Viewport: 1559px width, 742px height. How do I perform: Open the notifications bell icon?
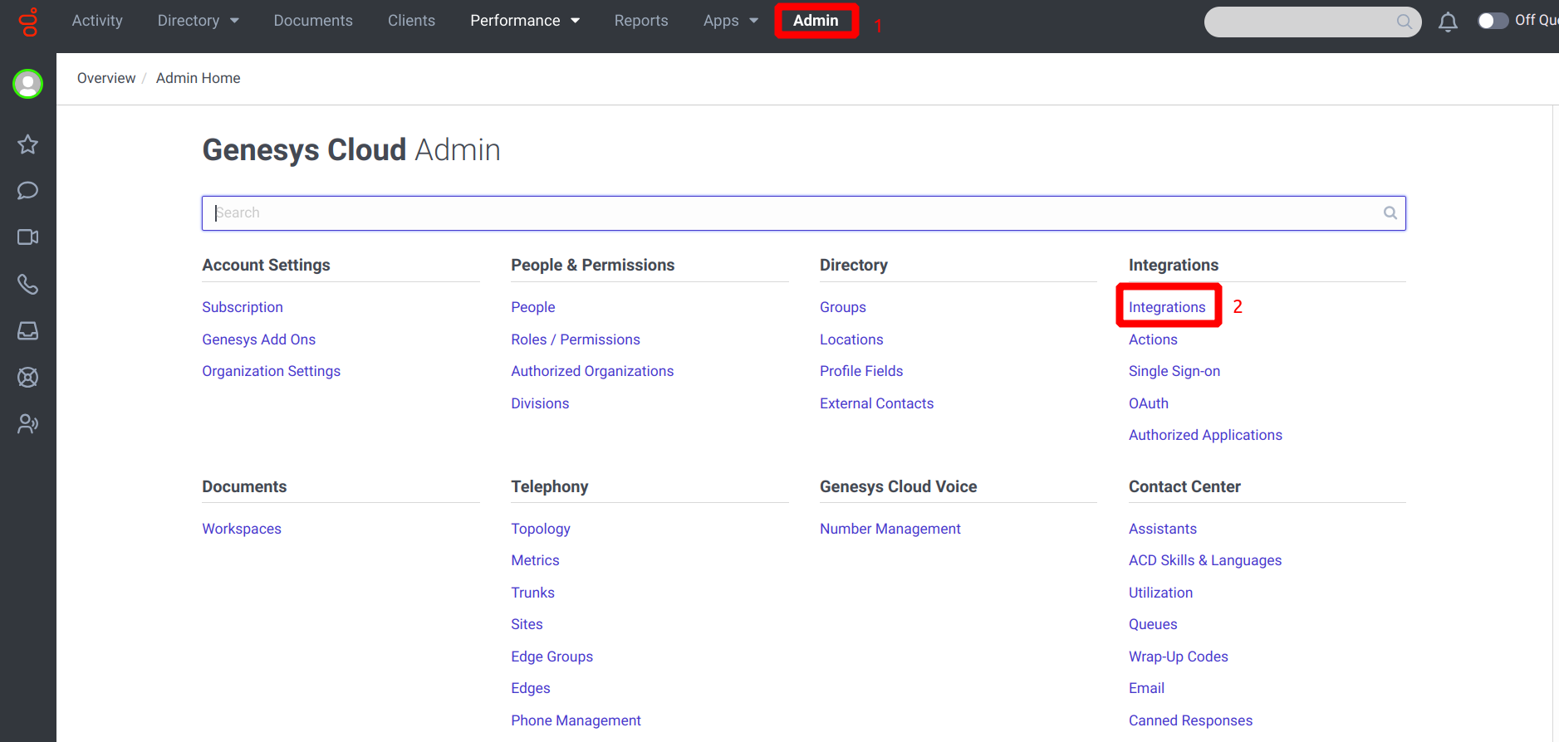pyautogui.click(x=1448, y=22)
